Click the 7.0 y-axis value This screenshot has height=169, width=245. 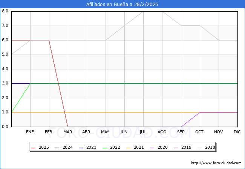pyautogui.click(x=5, y=26)
